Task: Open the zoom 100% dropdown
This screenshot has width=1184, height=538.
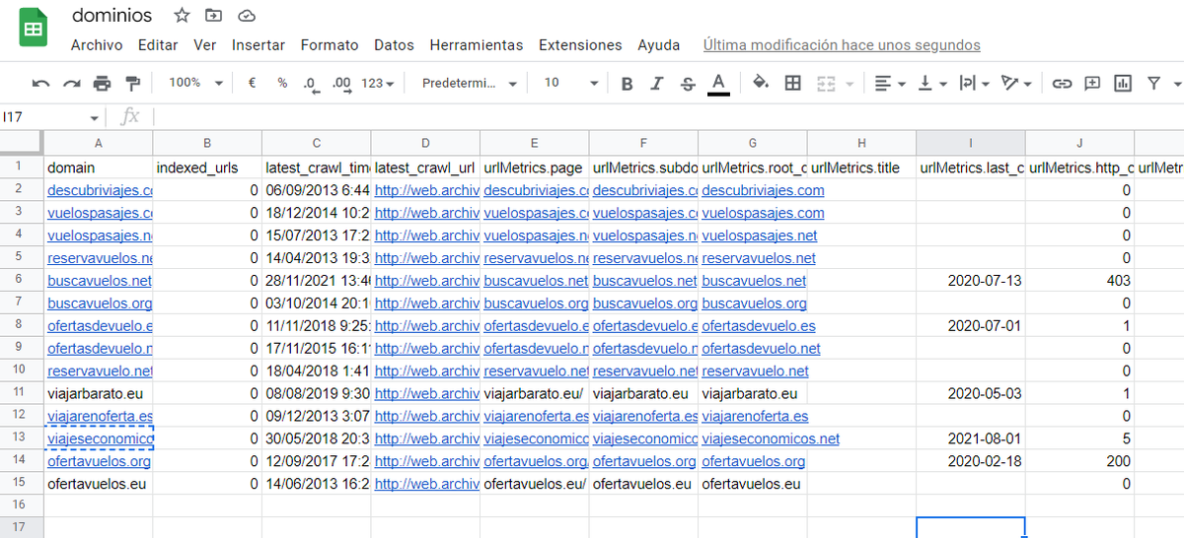Action: click(x=195, y=83)
